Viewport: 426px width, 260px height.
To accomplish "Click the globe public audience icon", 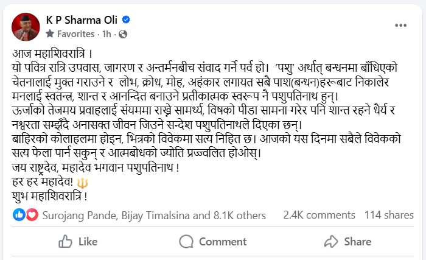I will click(124, 34).
